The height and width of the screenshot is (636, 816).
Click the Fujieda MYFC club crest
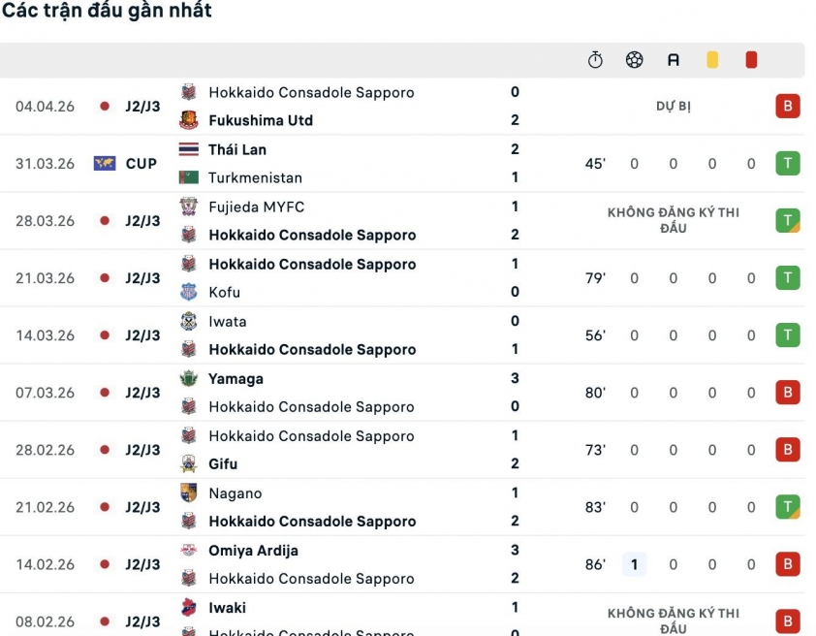[189, 207]
